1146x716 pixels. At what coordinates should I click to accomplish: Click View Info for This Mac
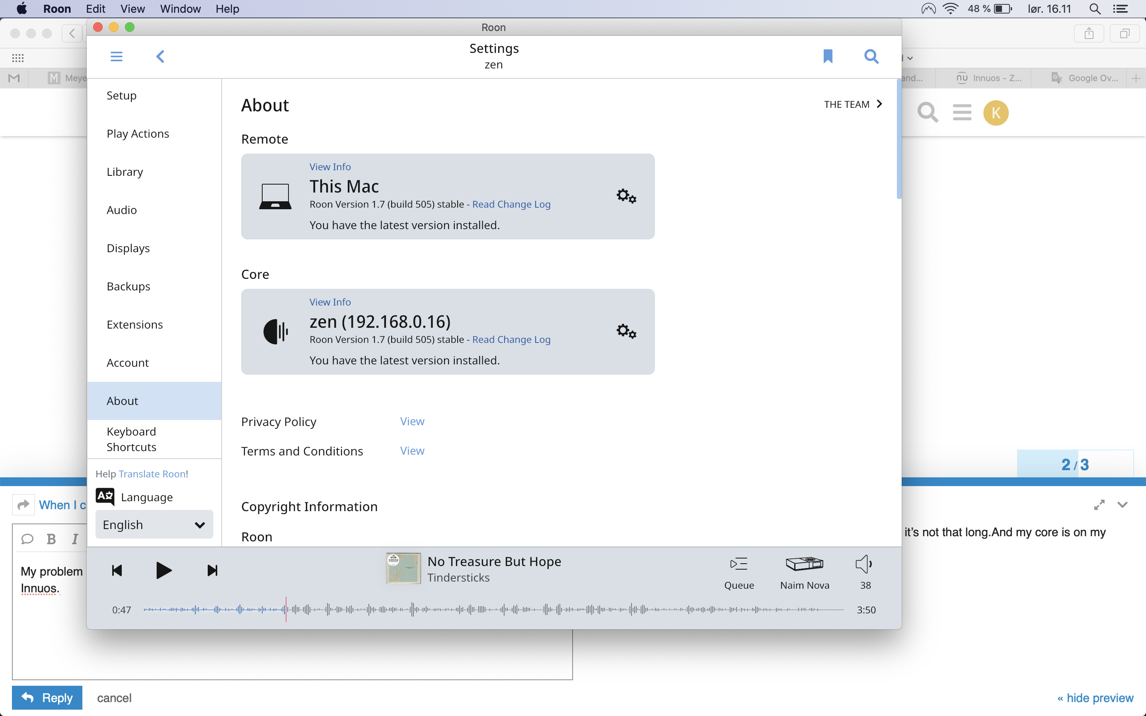point(330,167)
